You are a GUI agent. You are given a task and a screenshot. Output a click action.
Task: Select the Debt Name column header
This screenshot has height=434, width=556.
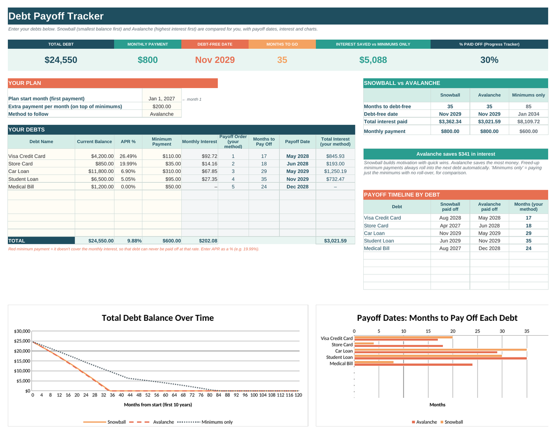(41, 142)
